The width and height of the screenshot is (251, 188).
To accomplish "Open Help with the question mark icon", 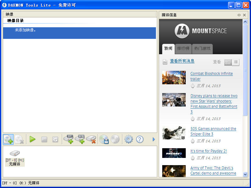I will point(140,139).
